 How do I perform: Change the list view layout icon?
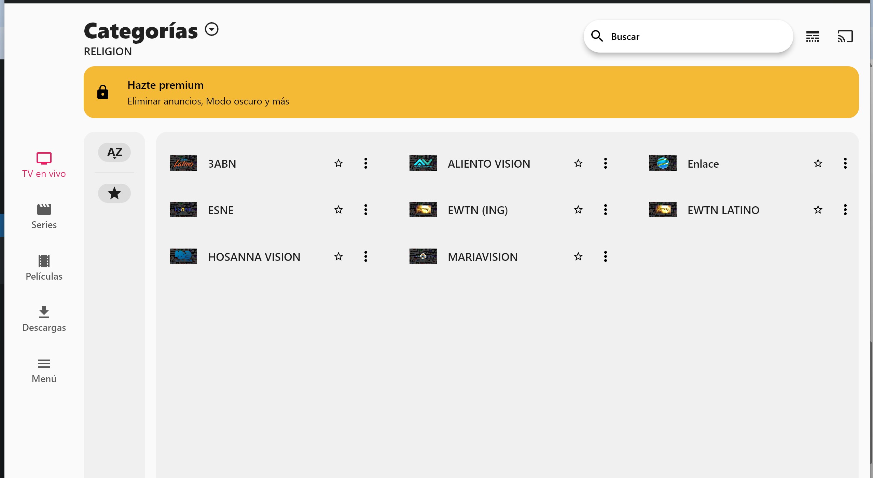812,37
